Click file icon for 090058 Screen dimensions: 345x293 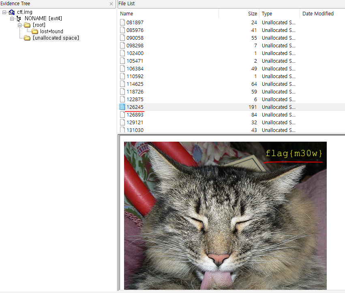(x=122, y=38)
